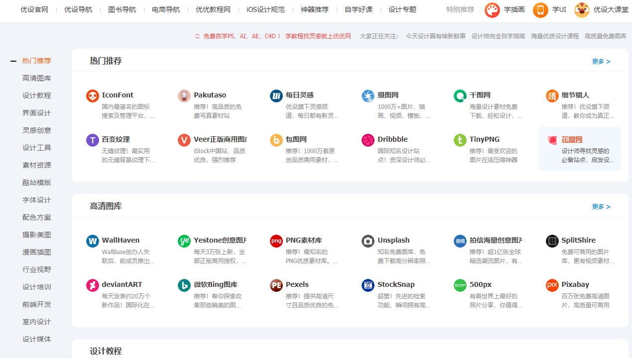Click the Dribbble basketball icon

click(x=368, y=140)
